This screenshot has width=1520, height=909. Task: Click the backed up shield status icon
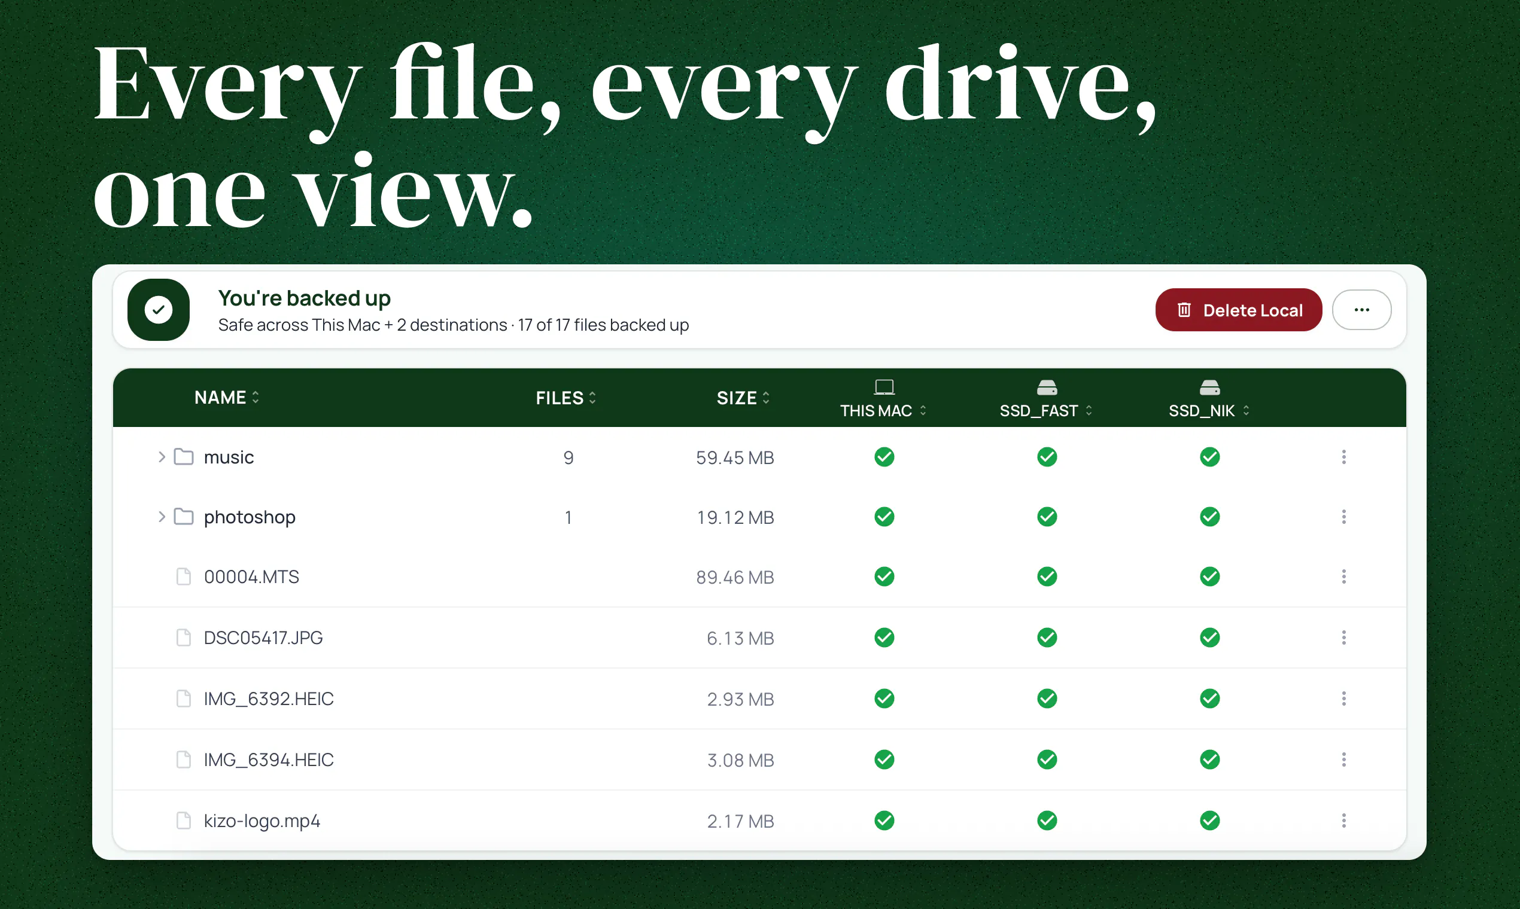[x=159, y=310]
